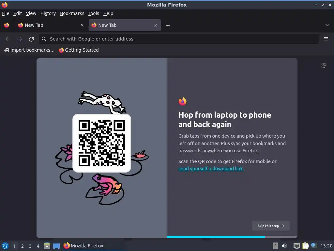Go forward with the forward arrow
The image size is (334, 251).
point(19,39)
